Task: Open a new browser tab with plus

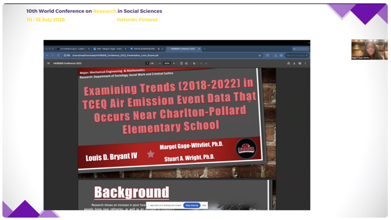Action: click(x=205, y=48)
